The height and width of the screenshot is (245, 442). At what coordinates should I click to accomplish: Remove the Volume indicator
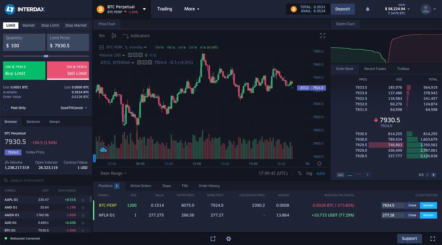tap(140, 55)
